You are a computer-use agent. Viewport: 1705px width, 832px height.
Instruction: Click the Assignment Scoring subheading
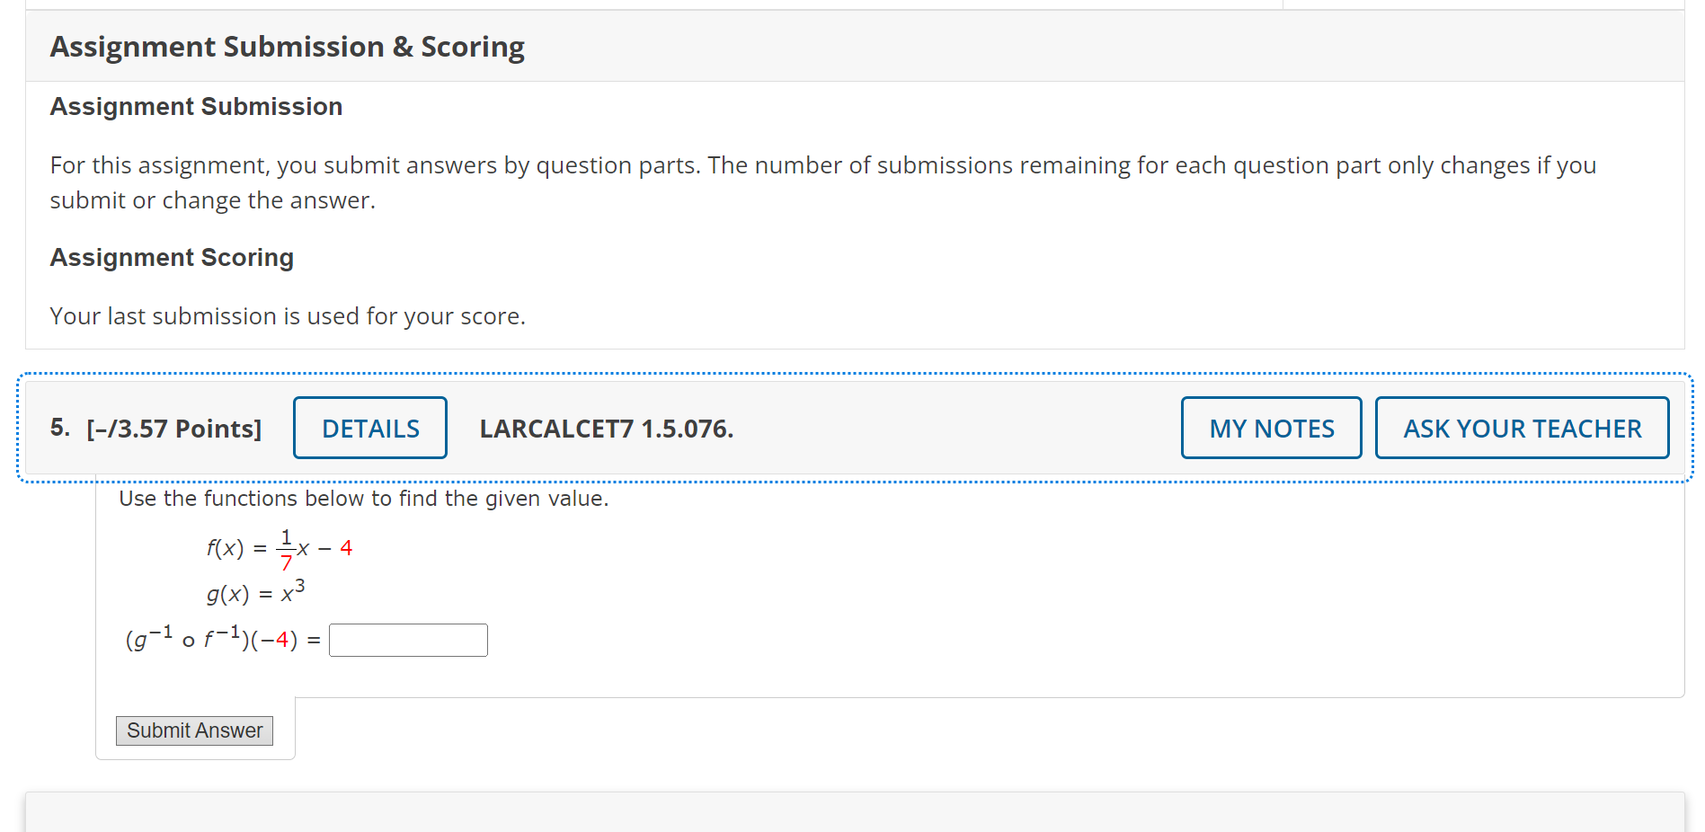(x=172, y=258)
